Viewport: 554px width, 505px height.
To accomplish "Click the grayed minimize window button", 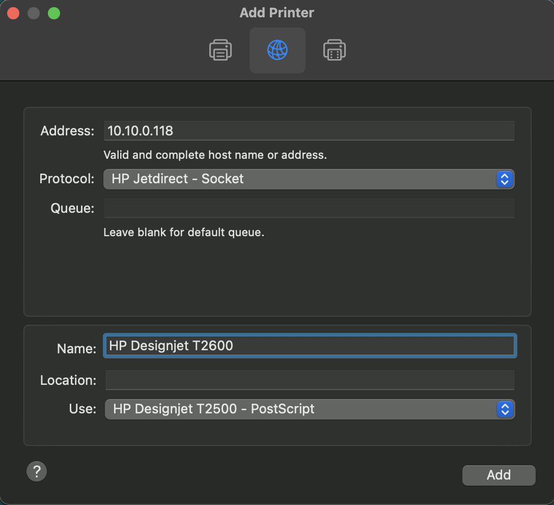I will pos(34,13).
